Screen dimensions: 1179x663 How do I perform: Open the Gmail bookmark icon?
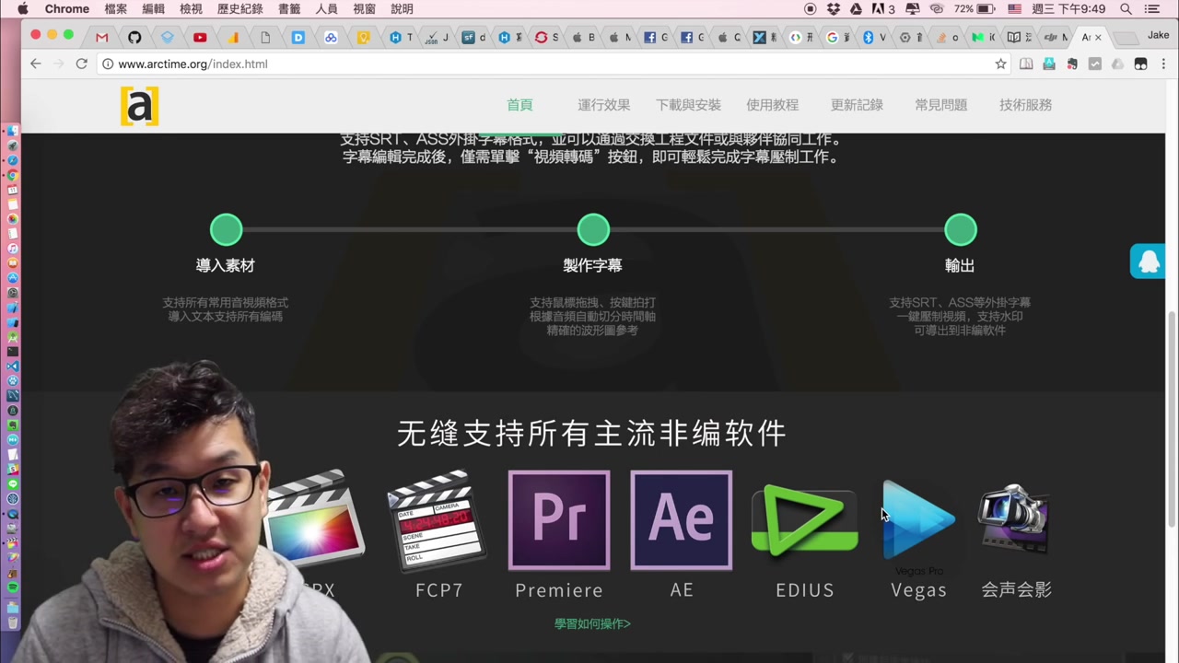[101, 37]
